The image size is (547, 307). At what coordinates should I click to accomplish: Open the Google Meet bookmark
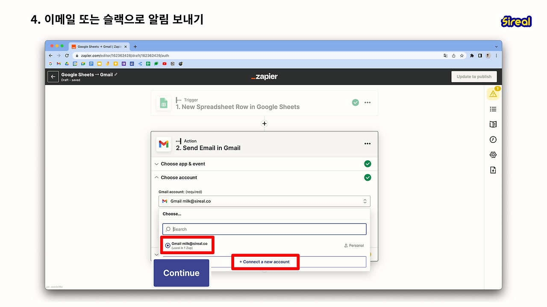(x=83, y=64)
